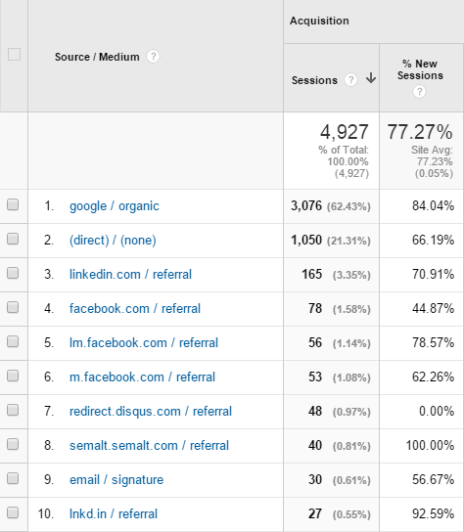
Task: Open facebook.com / referral link
Action: (135, 308)
